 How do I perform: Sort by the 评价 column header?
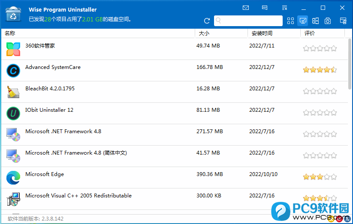click(310, 33)
